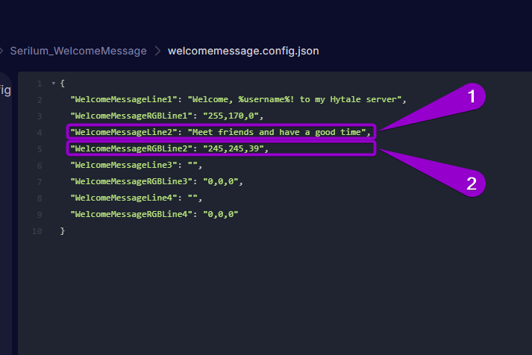The height and width of the screenshot is (355, 532).
Task: Click the WelcomeMessageRGBLine3 key
Action: (x=131, y=181)
